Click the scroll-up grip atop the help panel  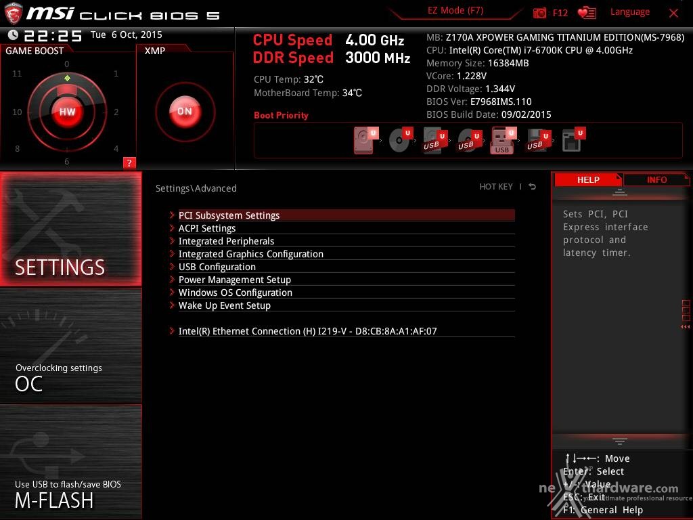[619, 192]
